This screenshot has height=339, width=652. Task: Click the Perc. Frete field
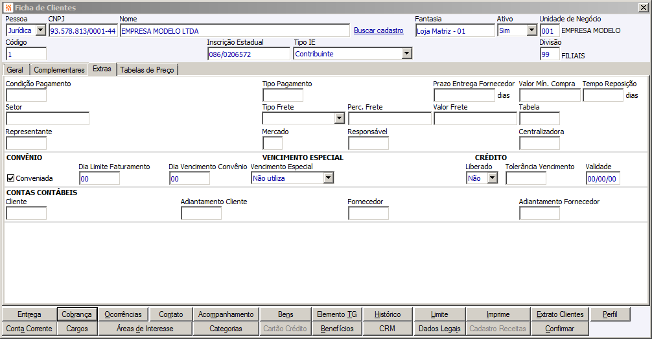click(390, 119)
